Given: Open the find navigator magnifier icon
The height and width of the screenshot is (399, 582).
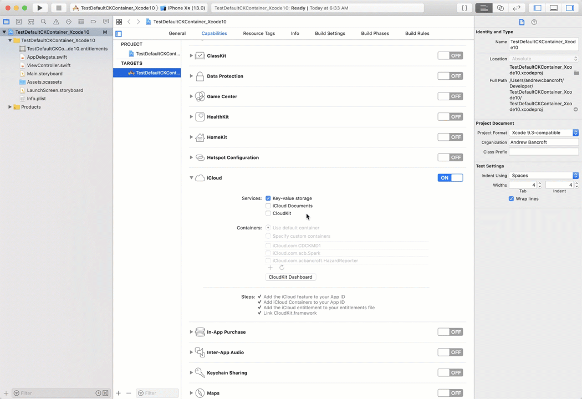Looking at the screenshot, I should pos(43,22).
